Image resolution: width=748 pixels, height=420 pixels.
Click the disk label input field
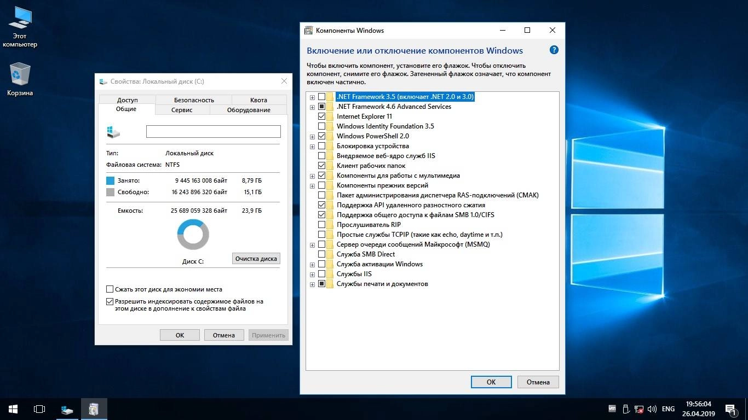pyautogui.click(x=213, y=131)
